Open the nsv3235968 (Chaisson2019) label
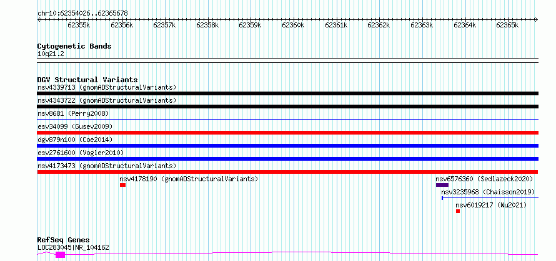This screenshot has height=261, width=556. pos(488,192)
